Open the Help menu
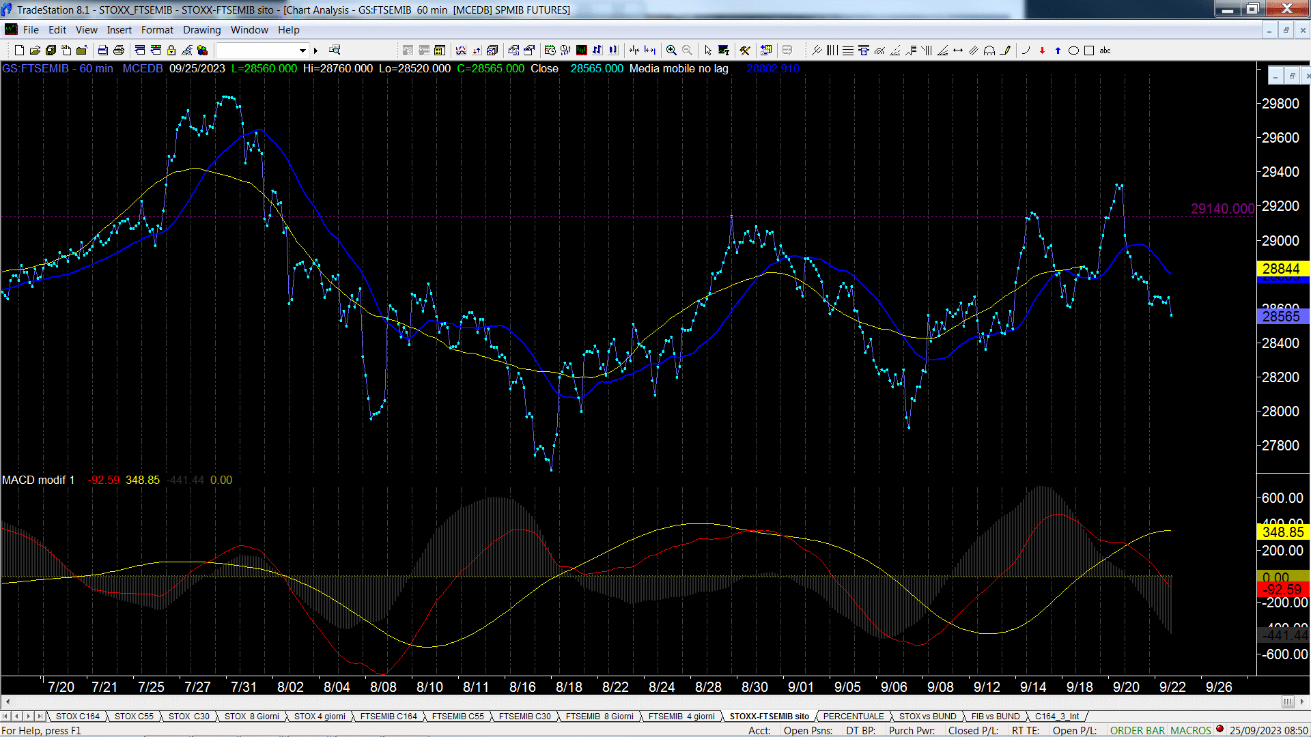 click(x=289, y=30)
